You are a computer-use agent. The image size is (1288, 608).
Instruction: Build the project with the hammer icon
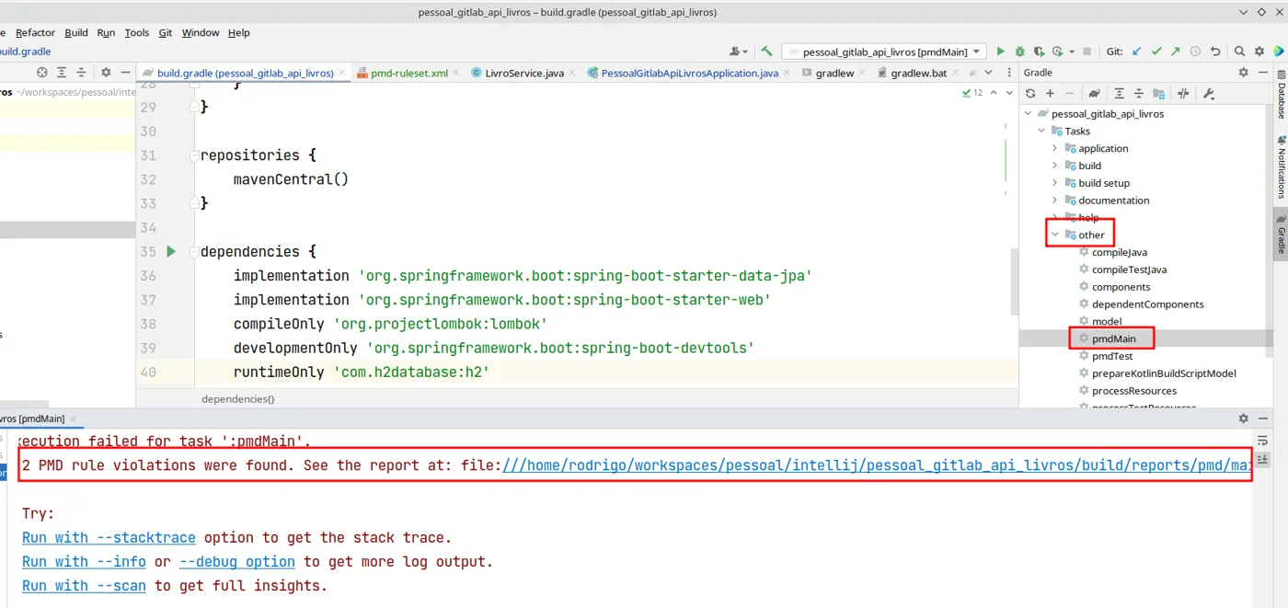point(766,52)
